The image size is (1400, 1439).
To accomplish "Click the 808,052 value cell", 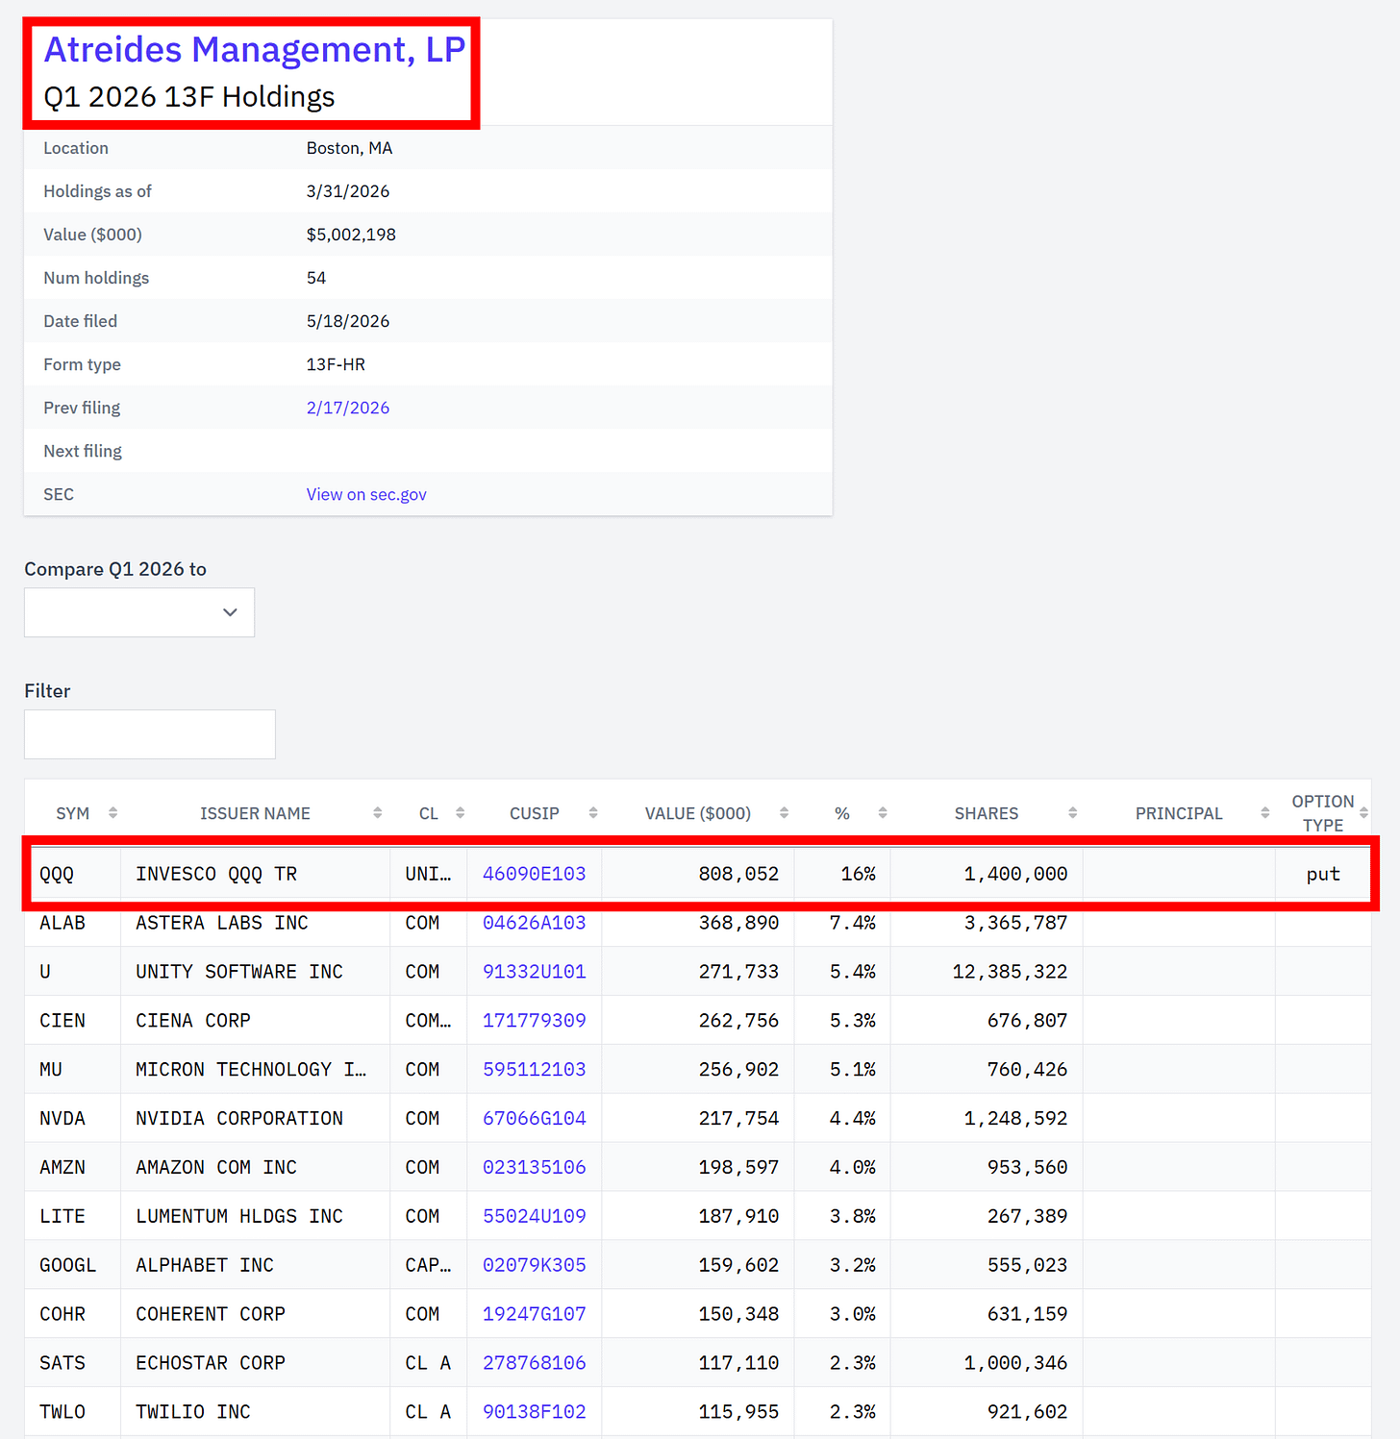I will (x=698, y=874).
